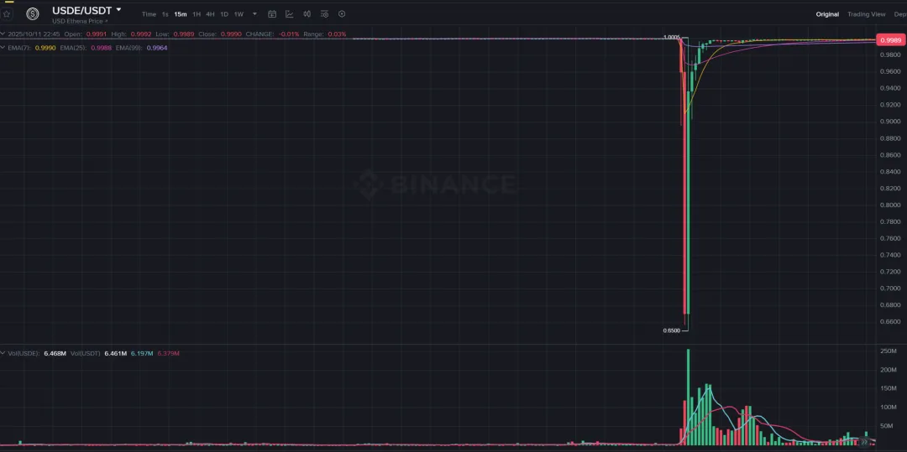Select the Original chart tab
Viewport: 907px width, 452px height.
[827, 14]
